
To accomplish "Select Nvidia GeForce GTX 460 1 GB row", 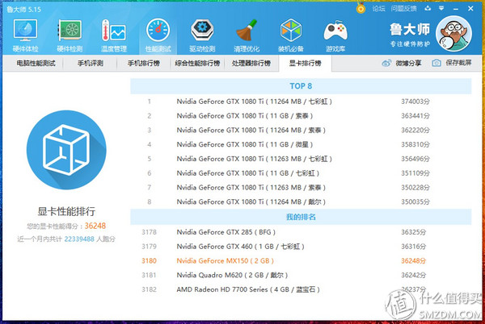I will pyautogui.click(x=301, y=247).
